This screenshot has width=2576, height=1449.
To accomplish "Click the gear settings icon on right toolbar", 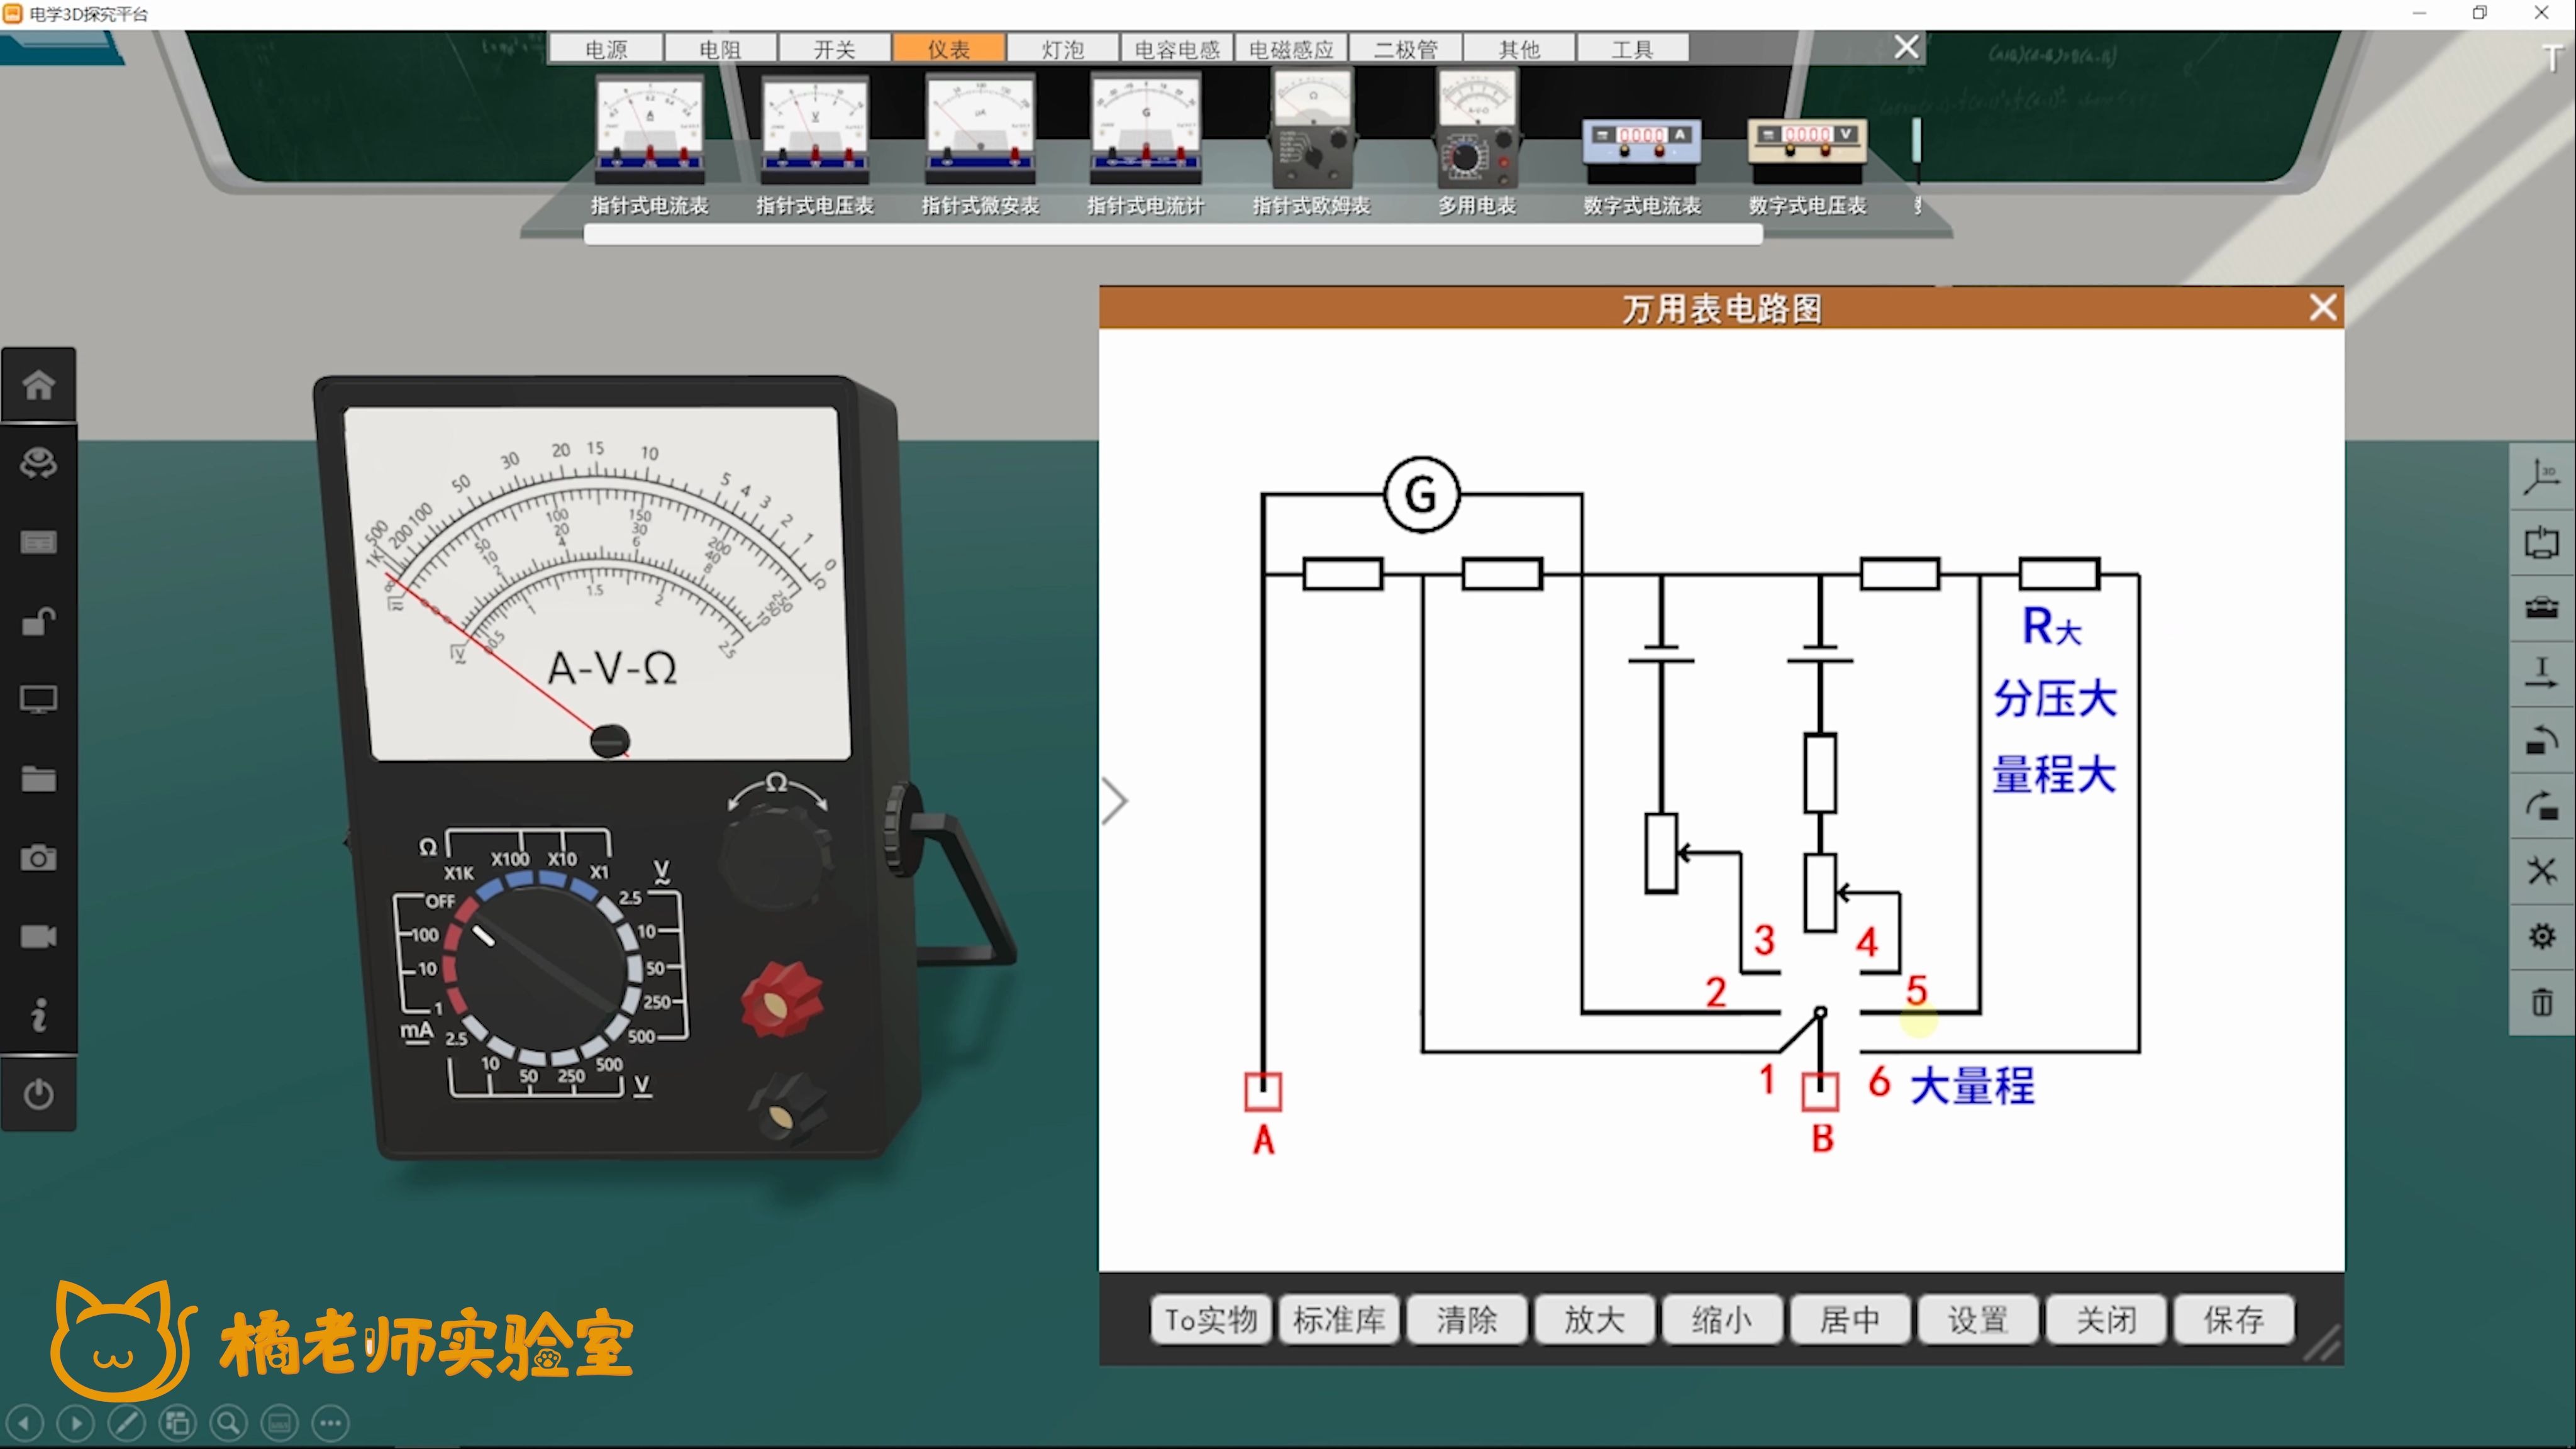I will click(2541, 936).
